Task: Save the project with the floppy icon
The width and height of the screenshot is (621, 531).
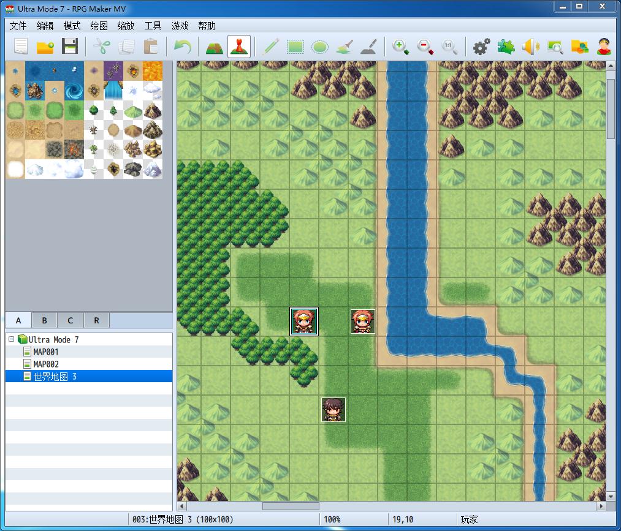Action: click(69, 47)
